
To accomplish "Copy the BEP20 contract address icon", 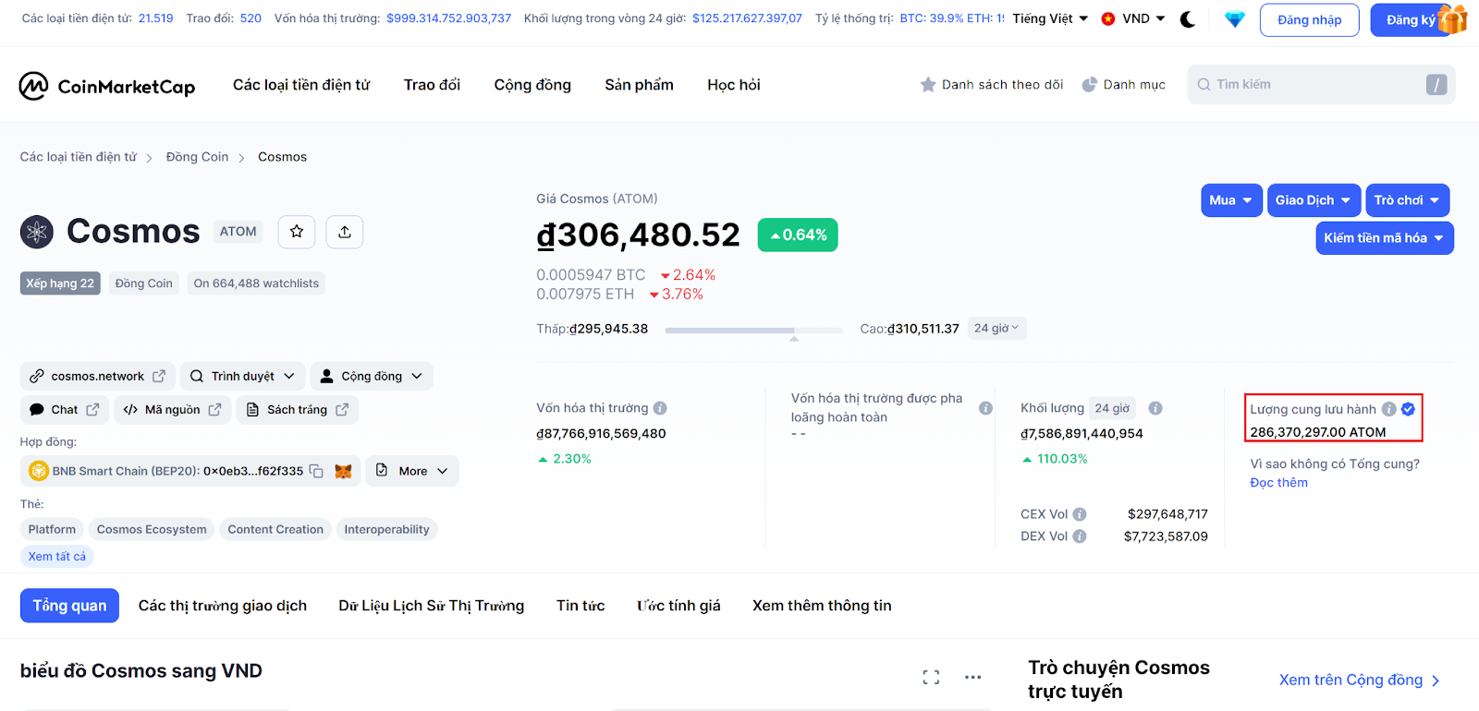I will tap(316, 471).
